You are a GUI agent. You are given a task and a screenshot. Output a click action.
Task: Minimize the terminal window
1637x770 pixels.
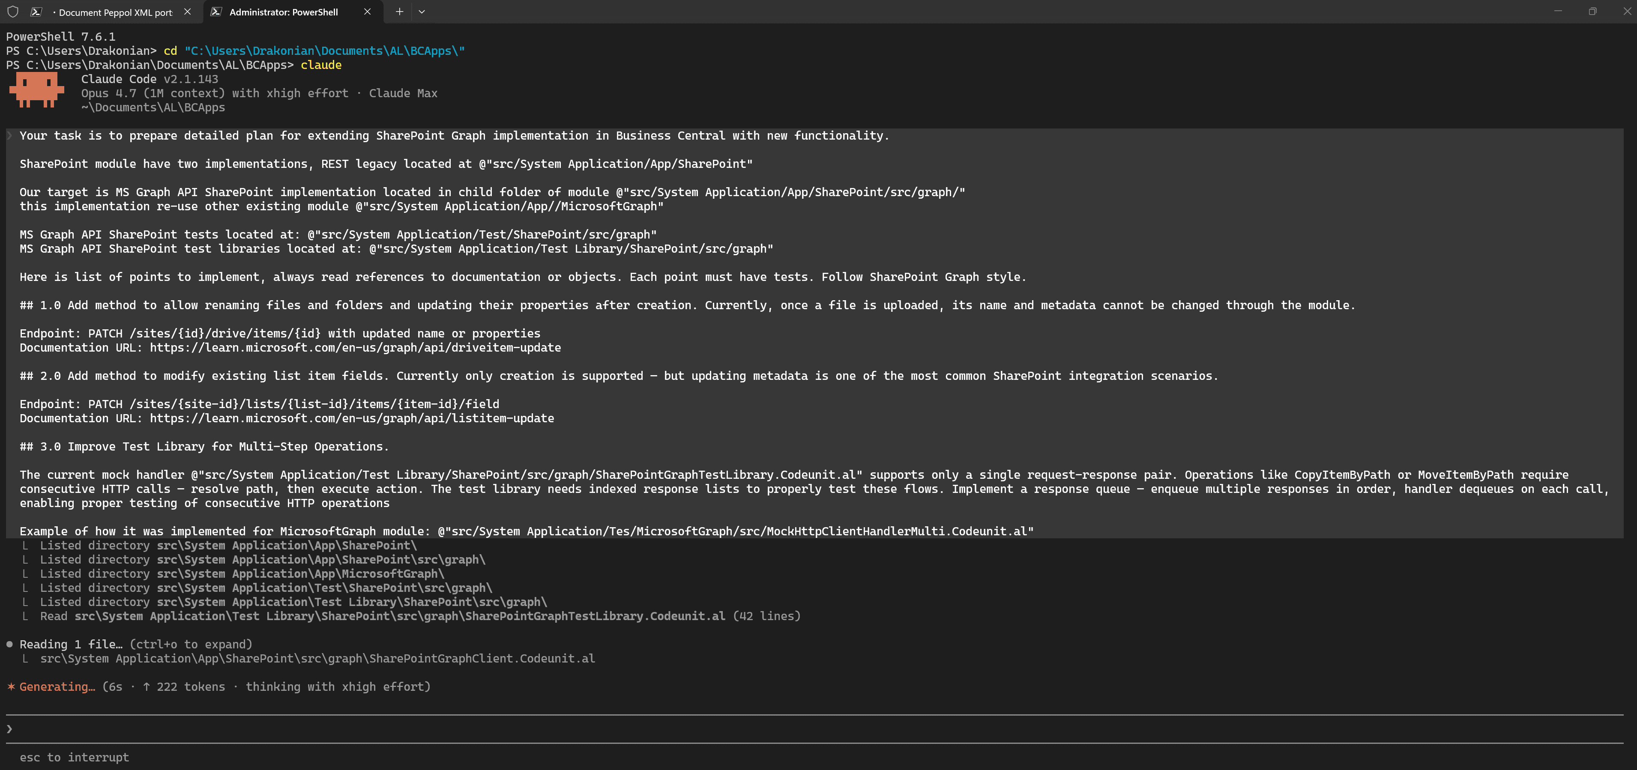click(1558, 12)
